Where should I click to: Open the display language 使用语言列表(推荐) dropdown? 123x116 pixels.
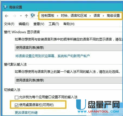[x=69, y=48]
